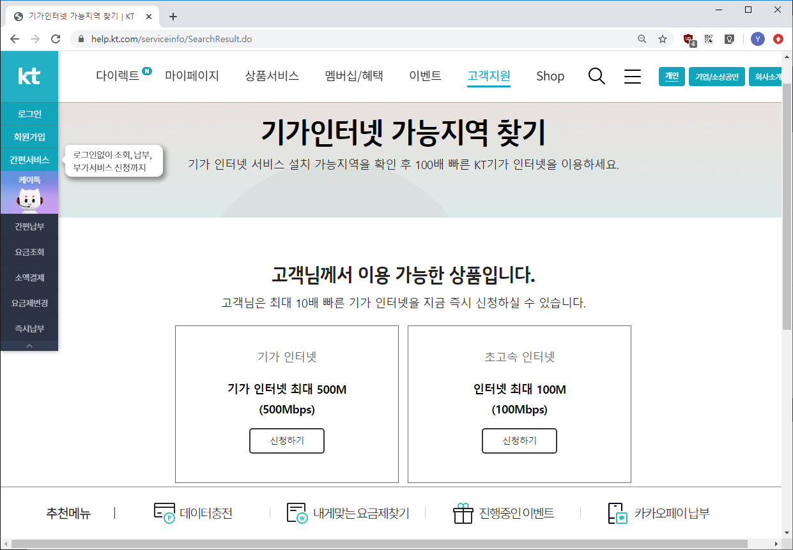Click the 데이터충전 recommended menu link
This screenshot has height=550, width=793.
coord(206,513)
